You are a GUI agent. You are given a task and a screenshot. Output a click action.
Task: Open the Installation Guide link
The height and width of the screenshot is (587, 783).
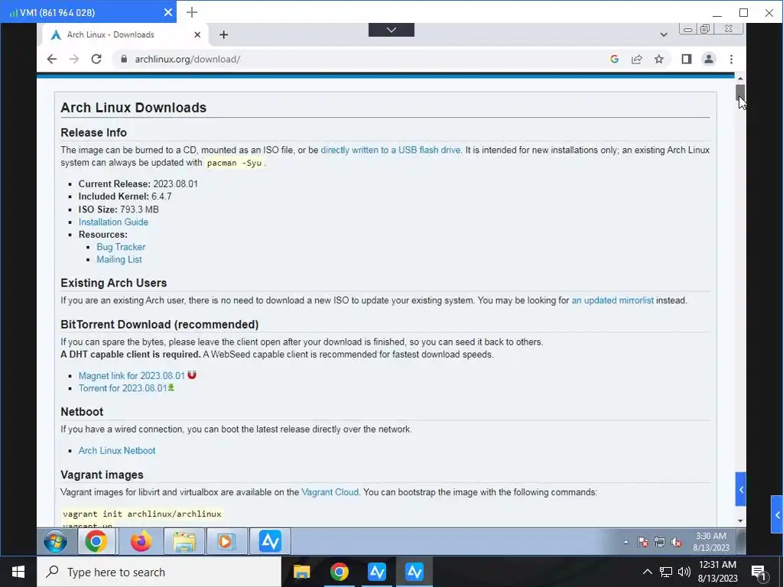point(113,222)
